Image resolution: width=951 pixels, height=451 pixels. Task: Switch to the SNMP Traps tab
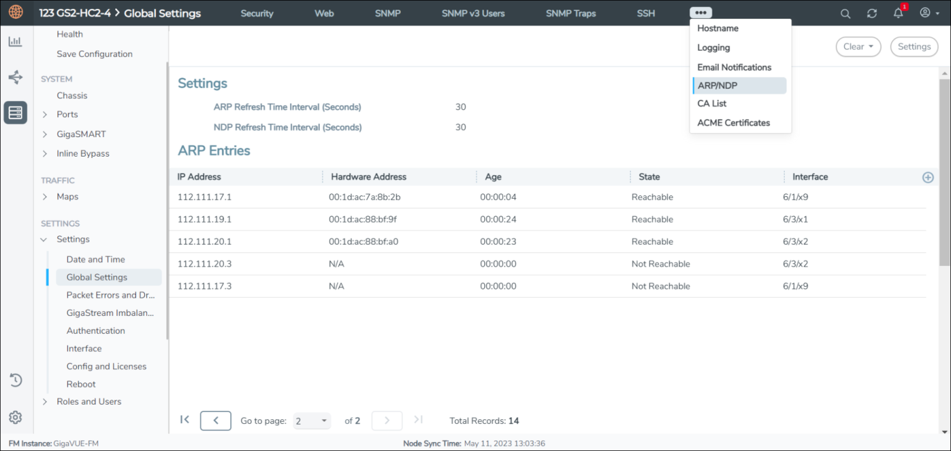[x=570, y=13]
